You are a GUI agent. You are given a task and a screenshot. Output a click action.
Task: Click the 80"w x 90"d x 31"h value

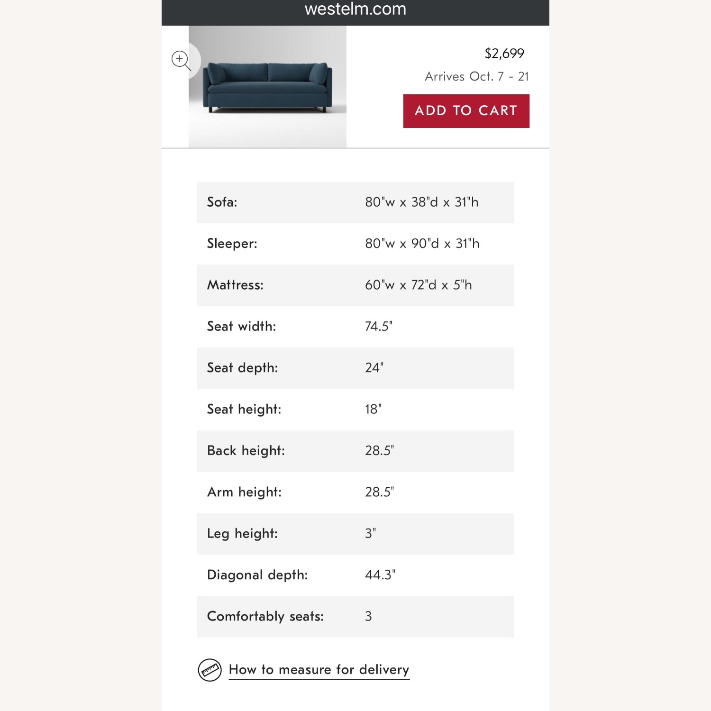422,244
